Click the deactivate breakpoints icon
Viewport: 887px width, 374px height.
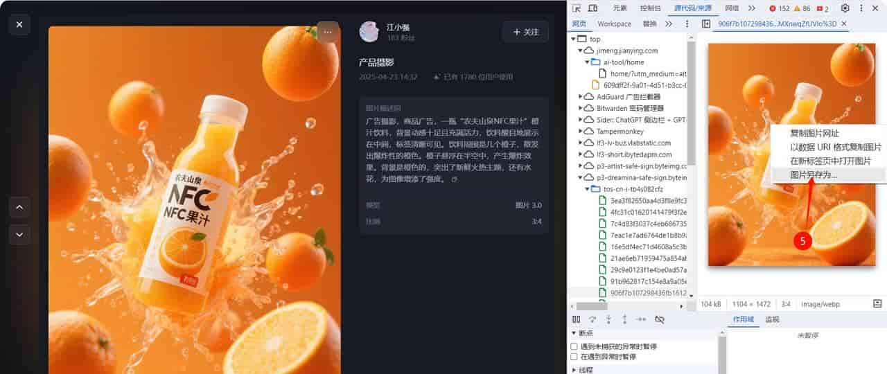click(x=660, y=319)
